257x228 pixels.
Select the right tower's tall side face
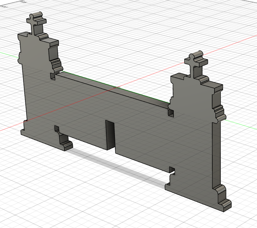[x=216, y=155]
